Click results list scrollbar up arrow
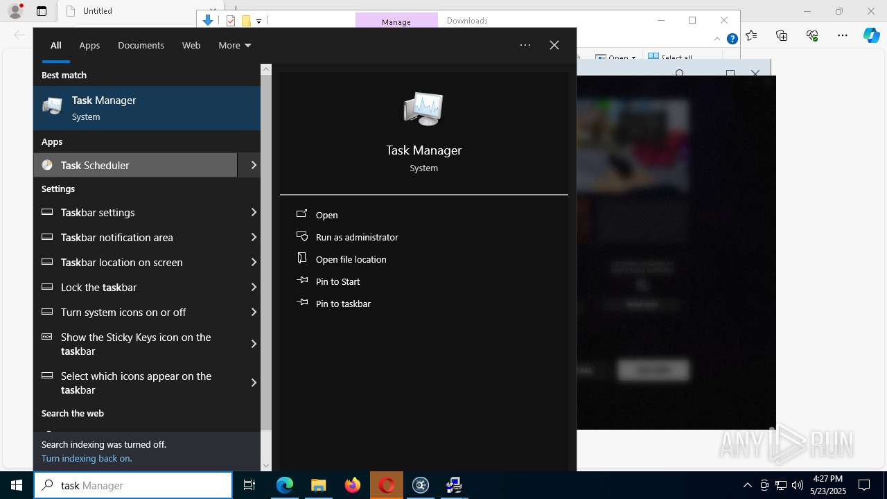887x499 pixels. pos(266,69)
